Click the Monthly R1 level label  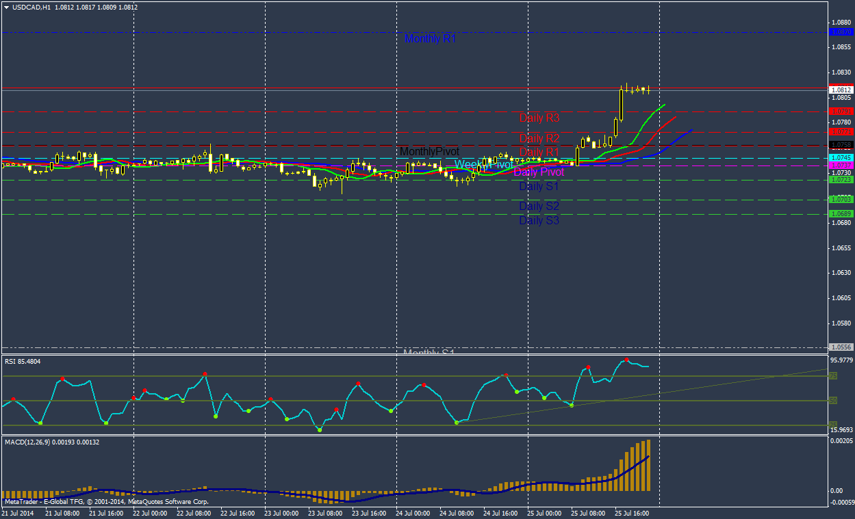[x=430, y=39]
